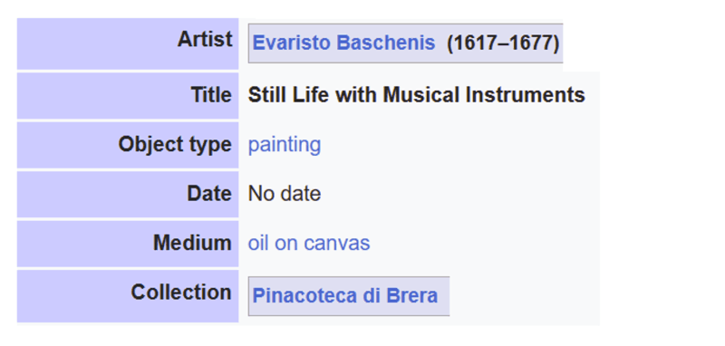
Task: Click the word oil in medium value
Action: pyautogui.click(x=258, y=243)
